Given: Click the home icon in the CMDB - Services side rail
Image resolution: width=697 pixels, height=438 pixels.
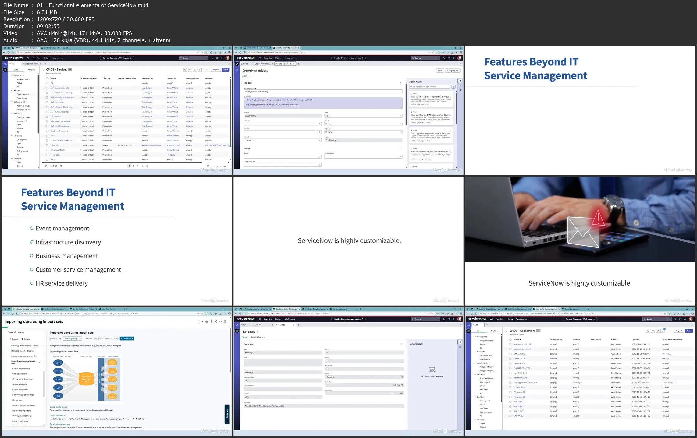Looking at the screenshot, I should [5, 64].
